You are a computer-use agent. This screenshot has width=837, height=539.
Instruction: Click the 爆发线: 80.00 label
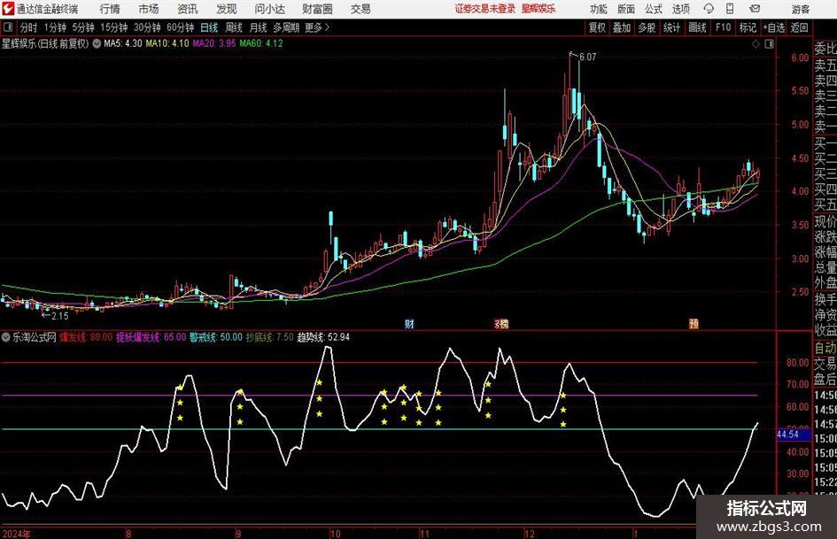click(x=85, y=337)
